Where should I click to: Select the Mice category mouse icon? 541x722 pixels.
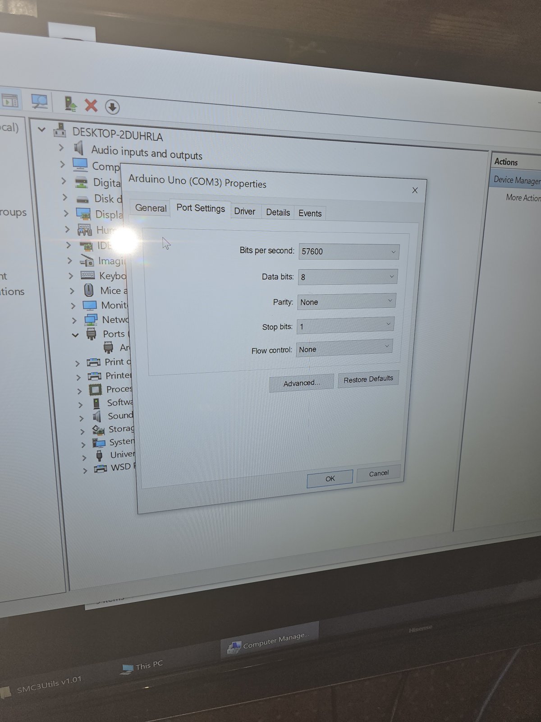point(89,290)
